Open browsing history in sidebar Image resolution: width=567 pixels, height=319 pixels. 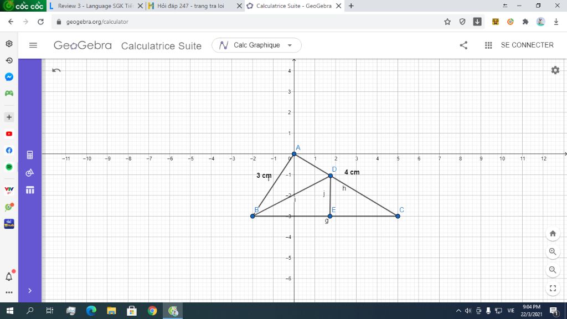[x=9, y=60]
